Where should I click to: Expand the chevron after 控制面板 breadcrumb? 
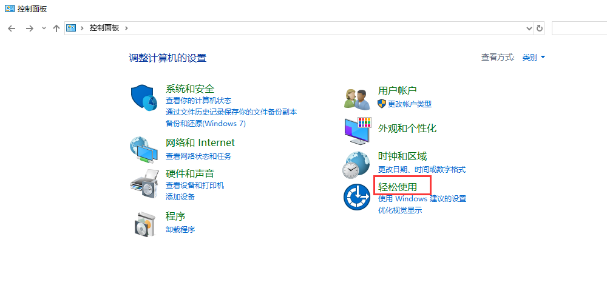click(x=126, y=28)
